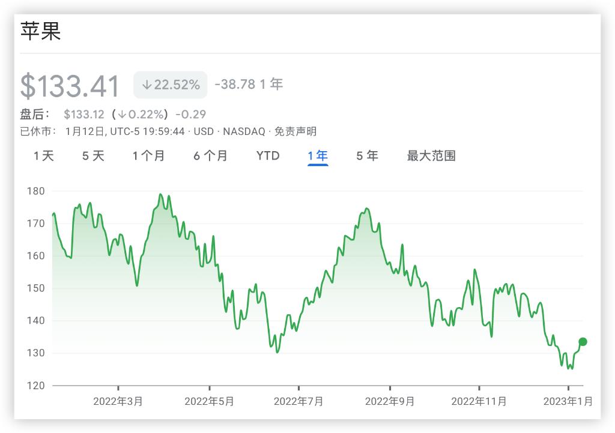The width and height of the screenshot is (615, 433).
Task: Switch chart to 5年 range
Action: [x=367, y=156]
